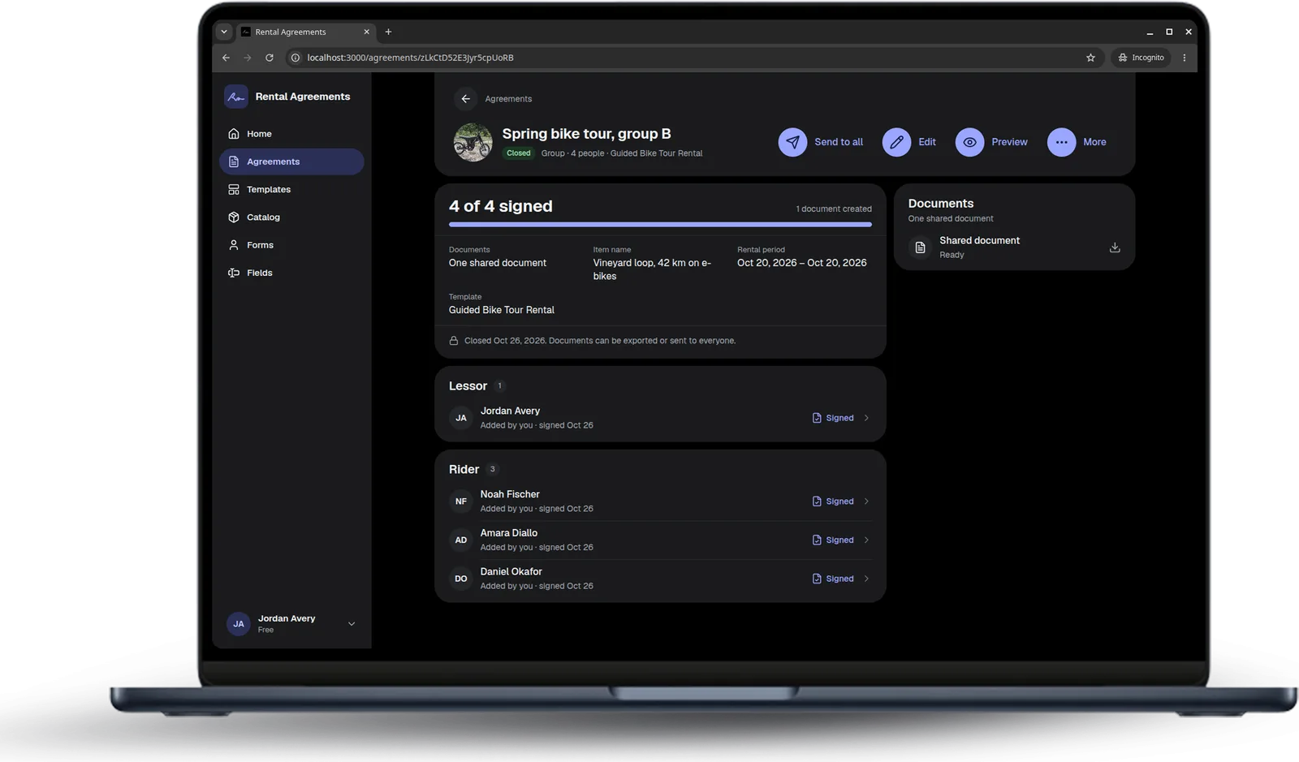Click the lock icon beside Closed Oct 26
This screenshot has width=1299, height=762.
[454, 341]
